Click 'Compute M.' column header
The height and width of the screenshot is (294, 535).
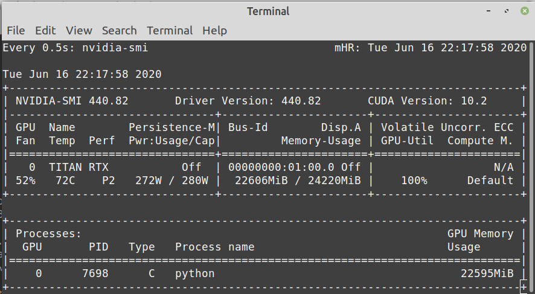click(x=480, y=141)
